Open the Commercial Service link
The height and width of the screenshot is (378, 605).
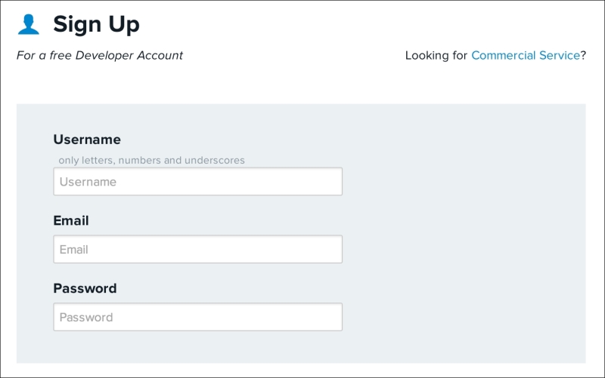pos(526,55)
